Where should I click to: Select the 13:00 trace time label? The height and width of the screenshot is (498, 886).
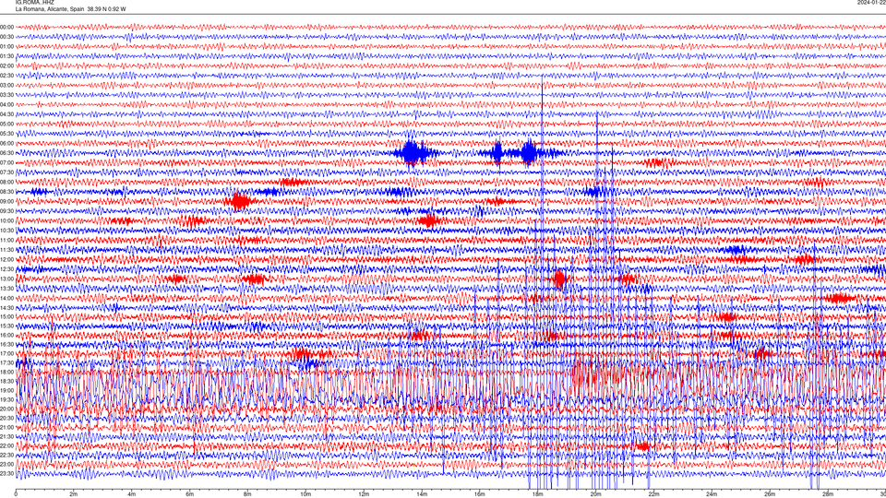point(6,279)
